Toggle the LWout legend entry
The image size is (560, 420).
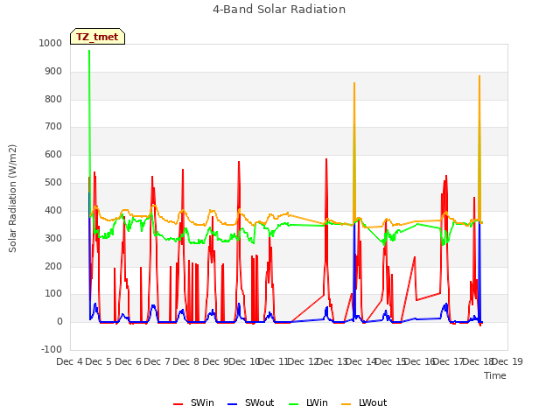pyautogui.click(x=364, y=402)
